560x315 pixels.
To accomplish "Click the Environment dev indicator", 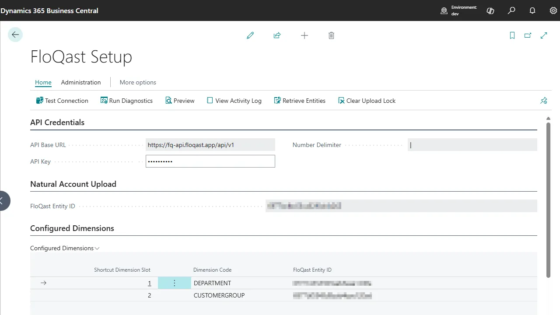I will [458, 10].
